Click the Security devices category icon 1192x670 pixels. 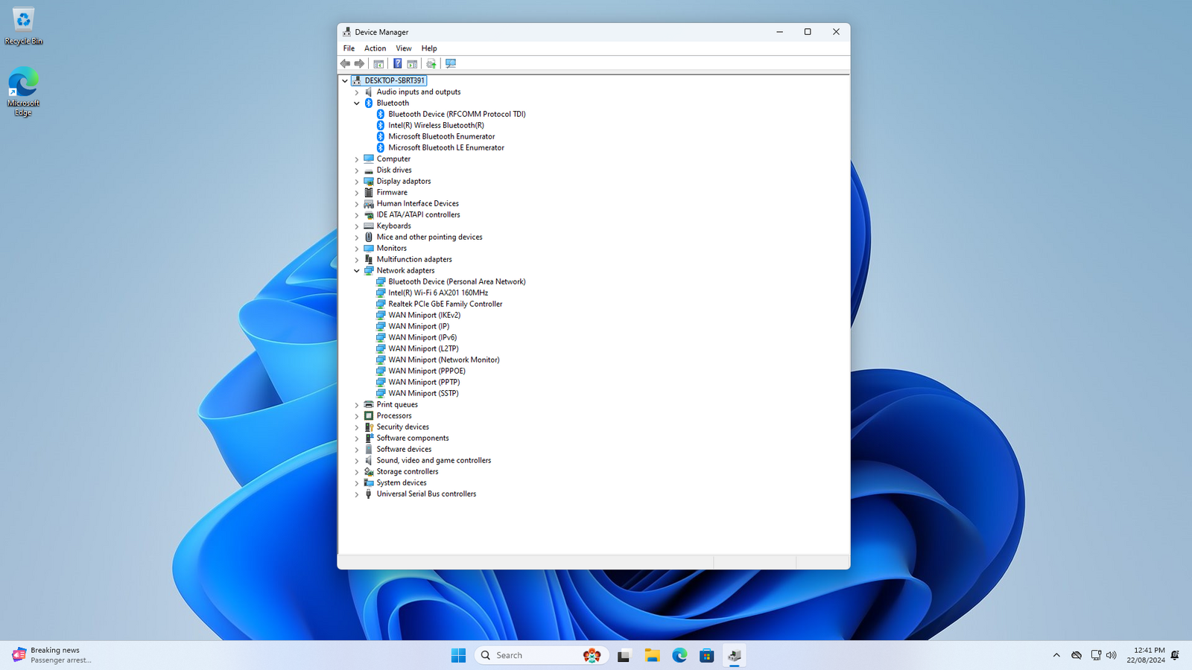tap(369, 427)
